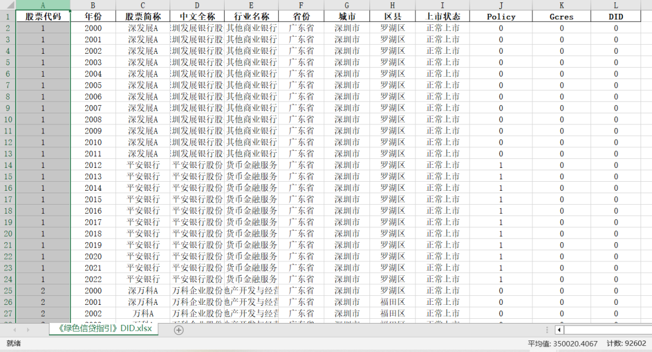
Task: Go to previous sheet tab arrow
Action: 14,330
